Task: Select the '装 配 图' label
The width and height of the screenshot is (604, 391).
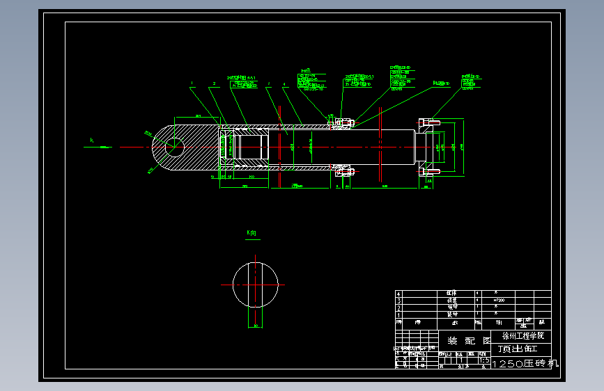Action: click(x=469, y=341)
